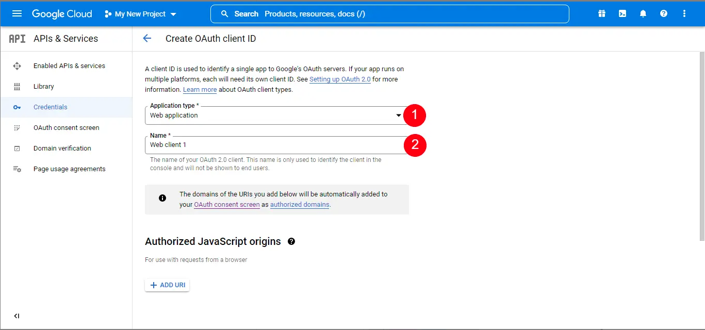Click the free trial gift icon

pyautogui.click(x=601, y=13)
